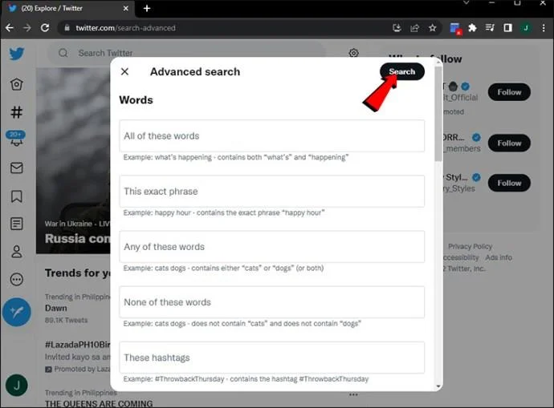Viewport: 554px width, 408px height.
Task: Follow the It_Official promoted account
Action: 509,92
